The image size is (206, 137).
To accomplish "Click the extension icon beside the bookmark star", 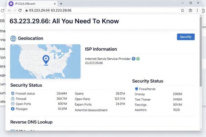I will pyautogui.click(x=191, y=10).
